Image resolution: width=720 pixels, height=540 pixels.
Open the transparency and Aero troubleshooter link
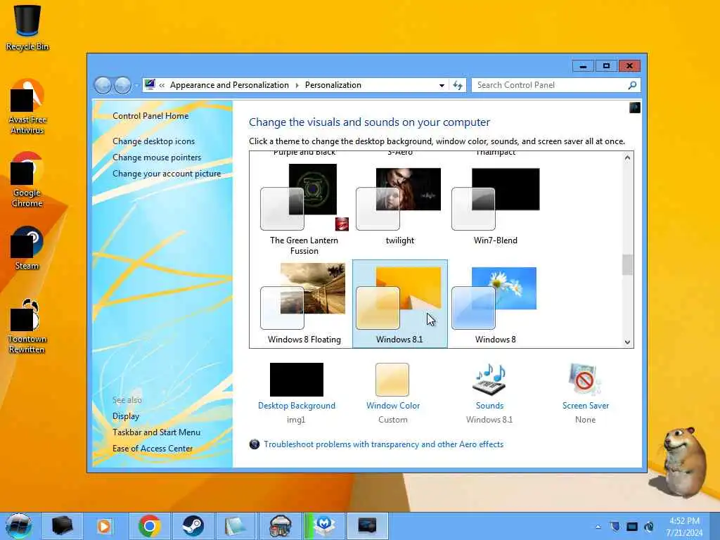pos(383,444)
